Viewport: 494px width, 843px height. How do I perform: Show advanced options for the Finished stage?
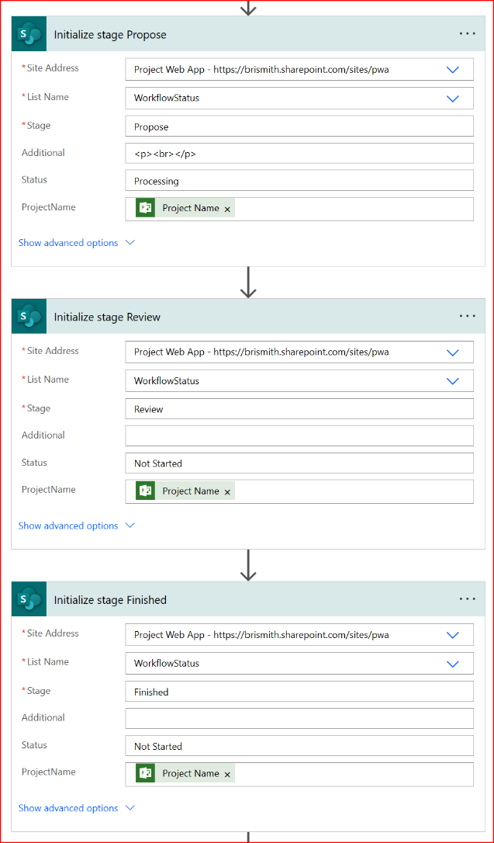coord(76,808)
